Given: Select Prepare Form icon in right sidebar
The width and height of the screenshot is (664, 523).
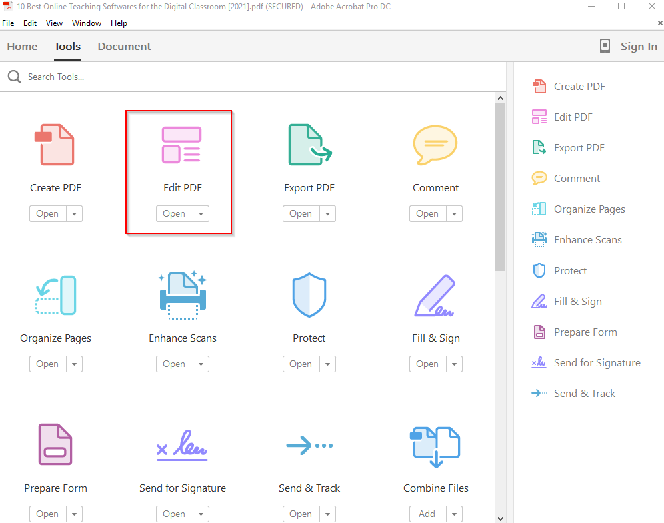Looking at the screenshot, I should tap(539, 332).
